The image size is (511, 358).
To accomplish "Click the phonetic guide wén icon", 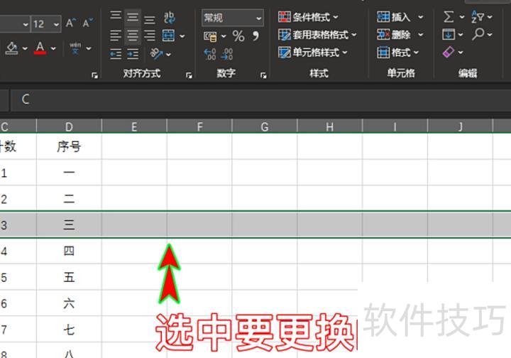I will tap(75, 48).
